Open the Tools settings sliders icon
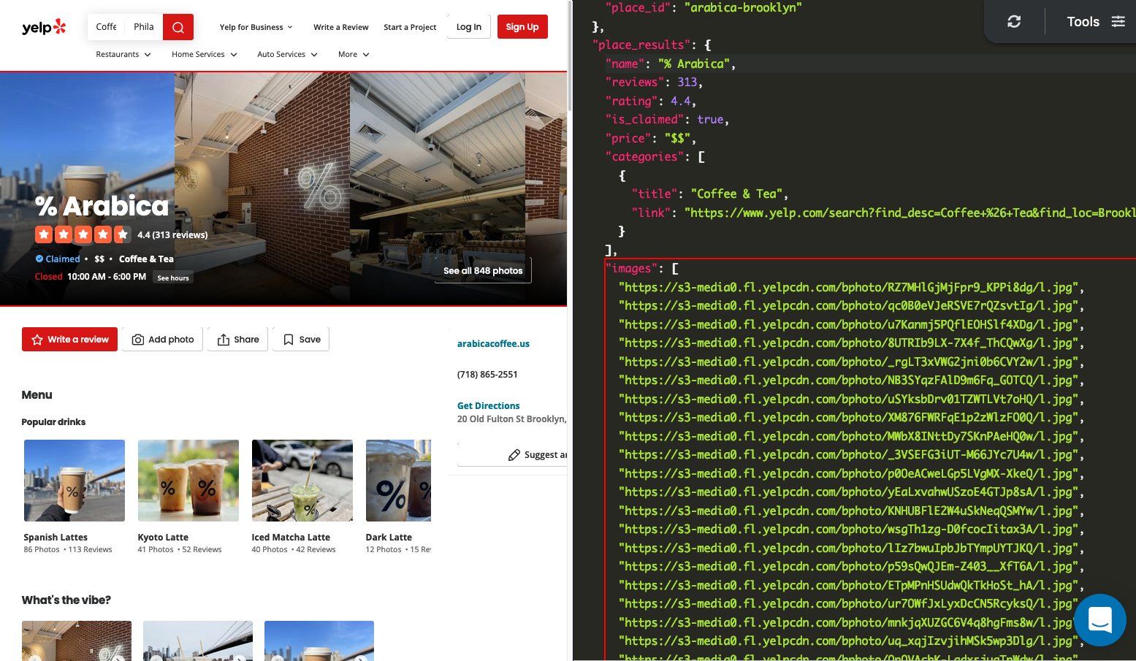This screenshot has height=661, width=1136. click(1118, 21)
